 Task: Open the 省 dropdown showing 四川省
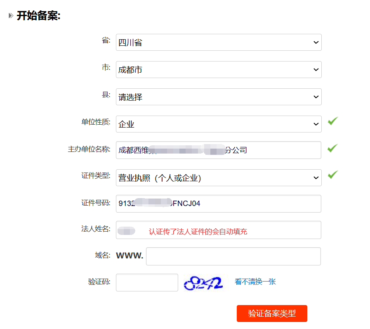218,43
